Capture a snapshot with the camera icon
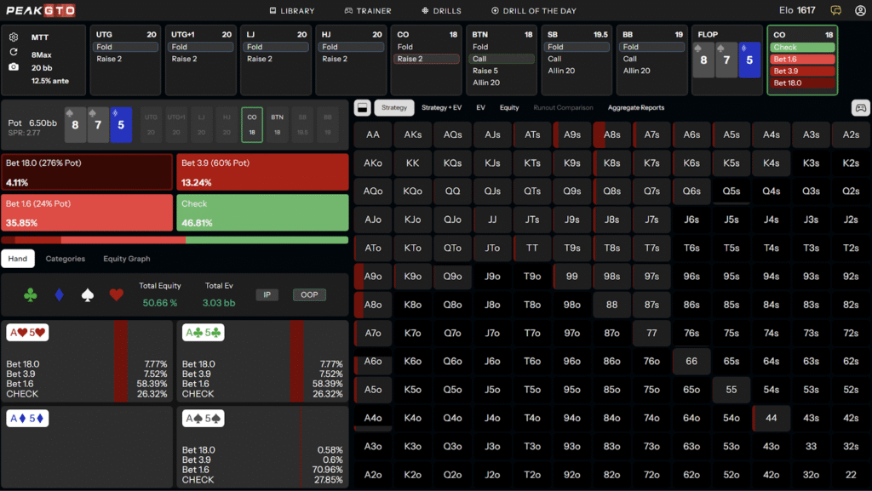The width and height of the screenshot is (872, 491). click(x=13, y=67)
